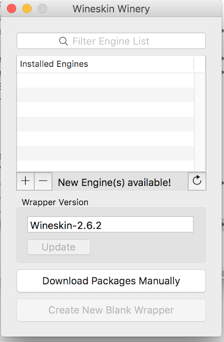
Task: Click the plus icon to add an engine
Action: 25,181
